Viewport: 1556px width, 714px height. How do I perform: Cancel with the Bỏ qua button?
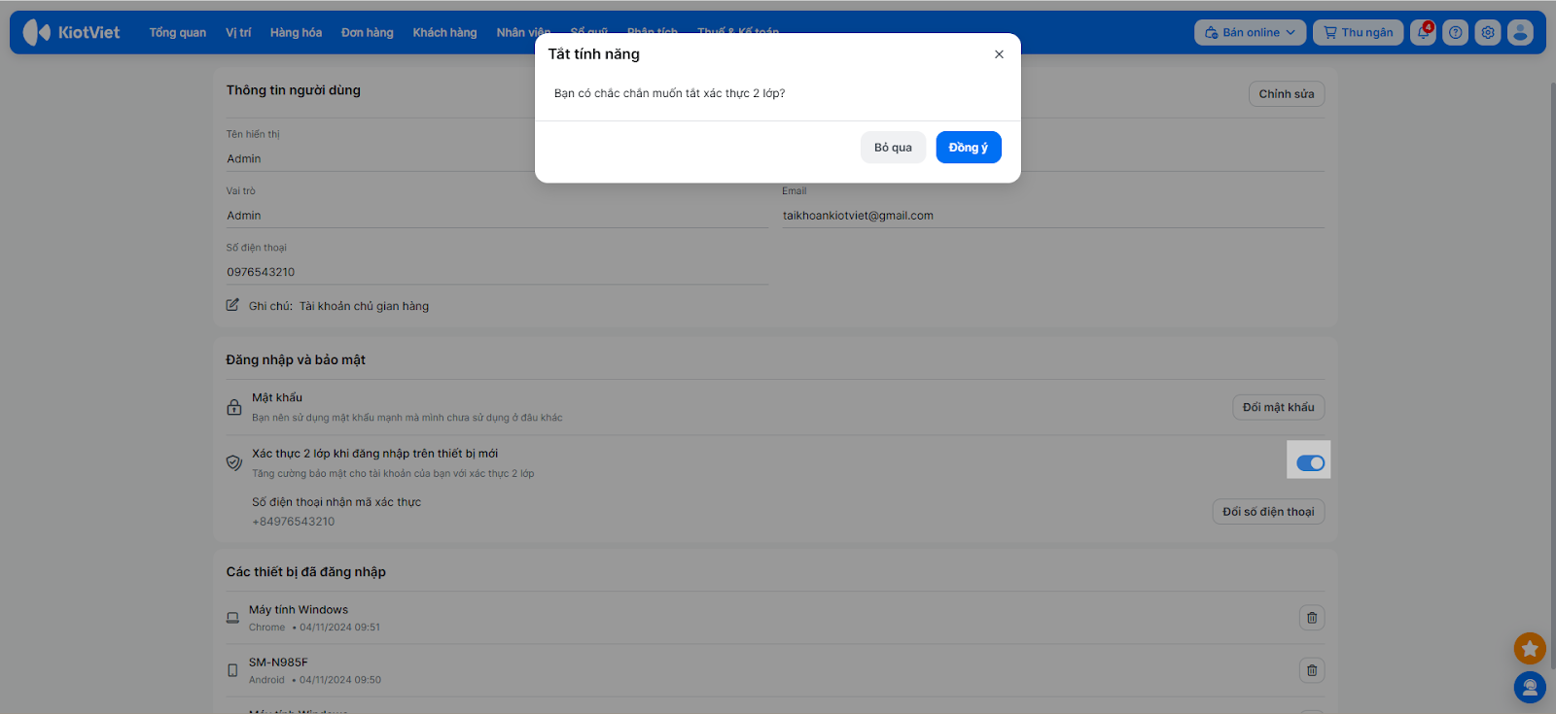pos(893,148)
